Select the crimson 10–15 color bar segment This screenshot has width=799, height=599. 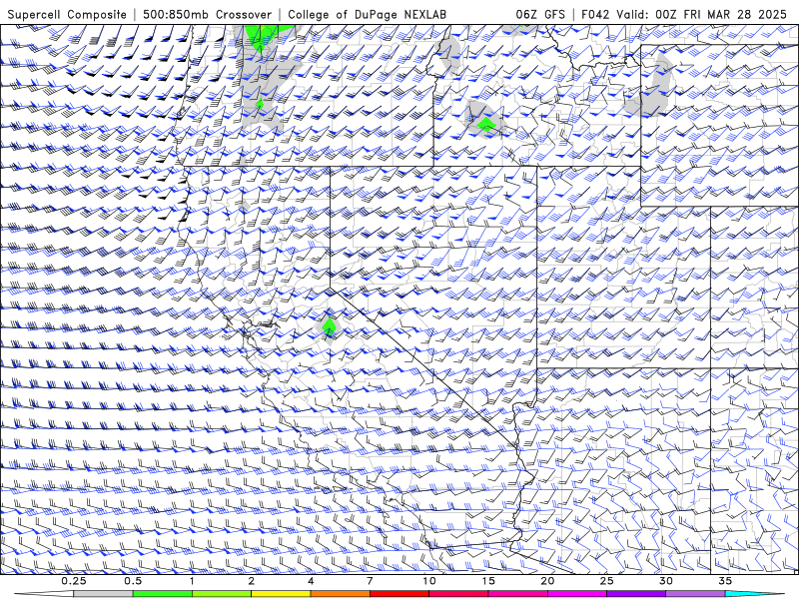[x=458, y=594]
